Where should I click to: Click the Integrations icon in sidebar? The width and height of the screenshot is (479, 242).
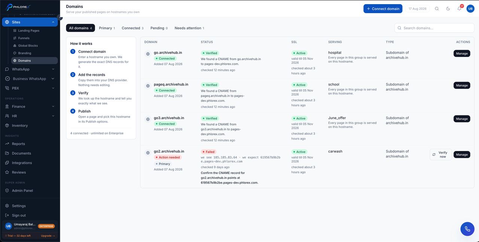(7, 163)
